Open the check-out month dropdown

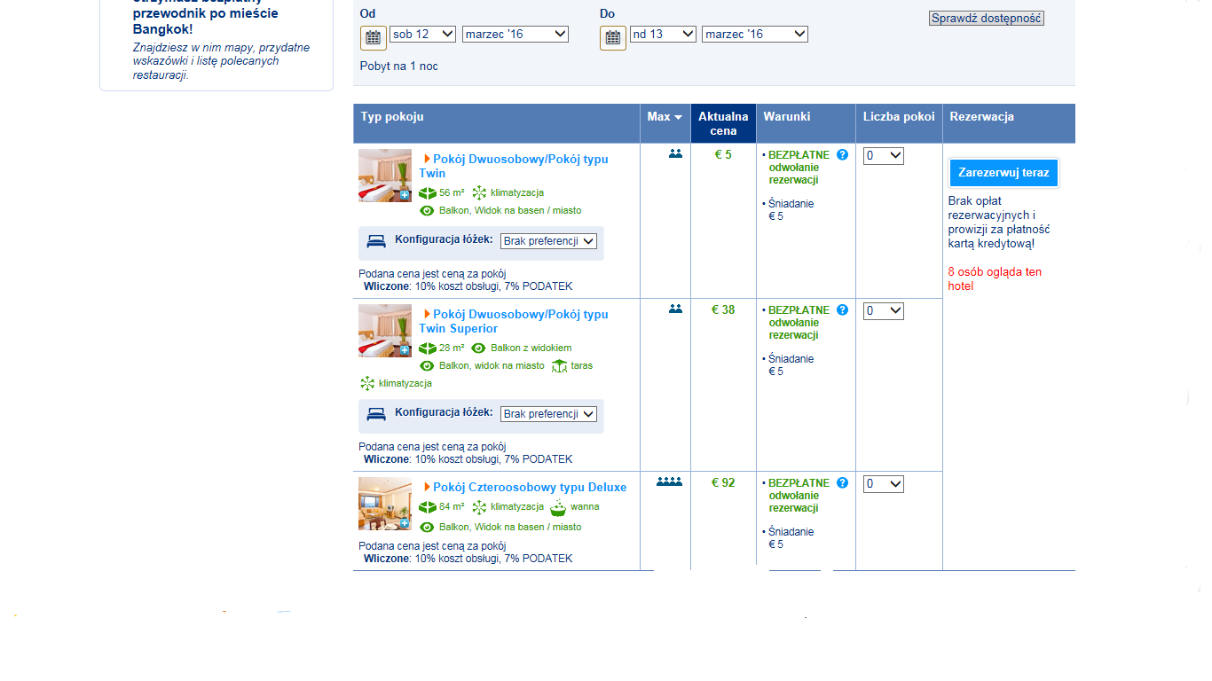pyautogui.click(x=755, y=34)
